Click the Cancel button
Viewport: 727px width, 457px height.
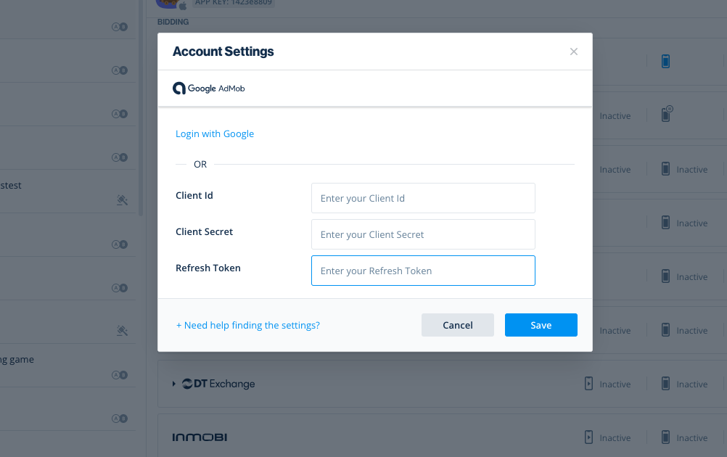[x=457, y=325]
